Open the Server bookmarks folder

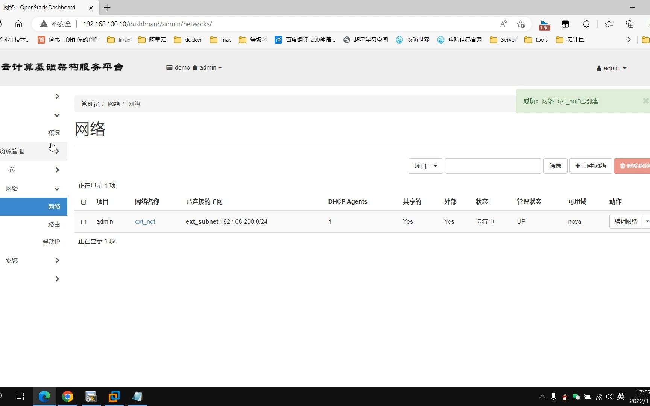tap(503, 40)
